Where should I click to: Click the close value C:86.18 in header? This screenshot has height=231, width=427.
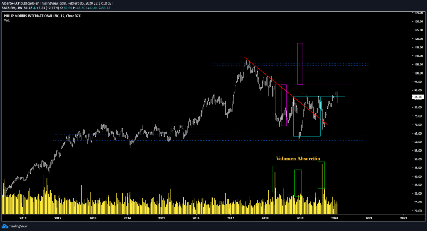pyautogui.click(x=104, y=8)
